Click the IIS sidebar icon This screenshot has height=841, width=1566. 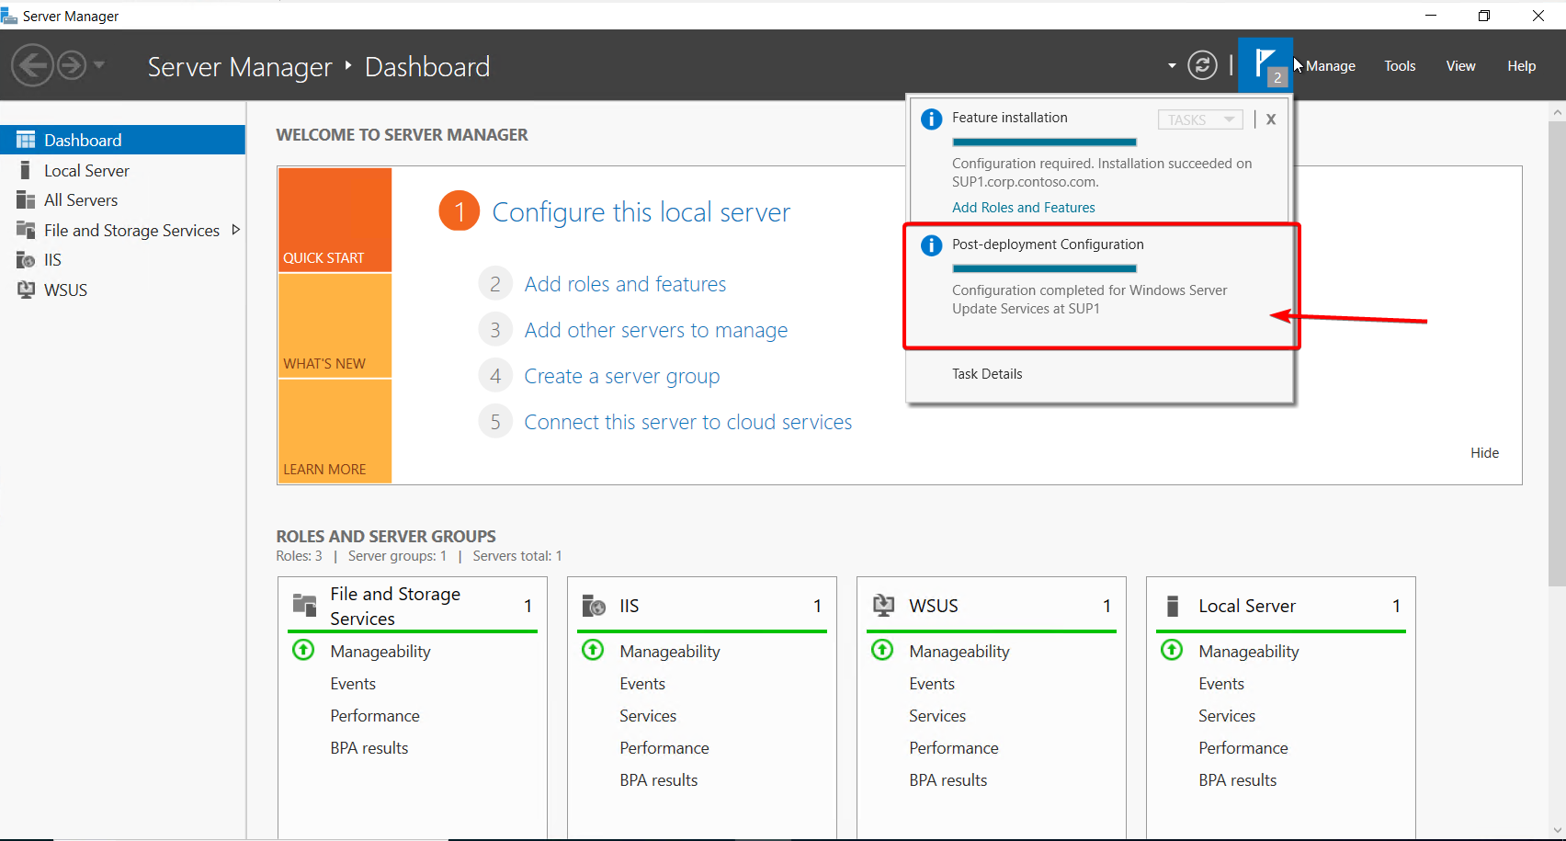(26, 260)
